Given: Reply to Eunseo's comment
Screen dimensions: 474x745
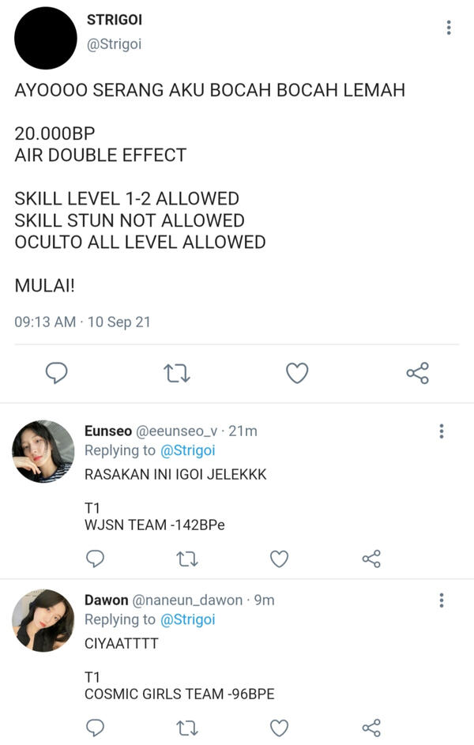Looking at the screenshot, I should pos(95,559).
